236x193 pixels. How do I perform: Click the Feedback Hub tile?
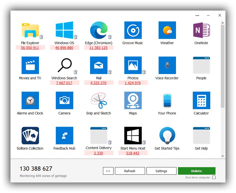click(64, 136)
